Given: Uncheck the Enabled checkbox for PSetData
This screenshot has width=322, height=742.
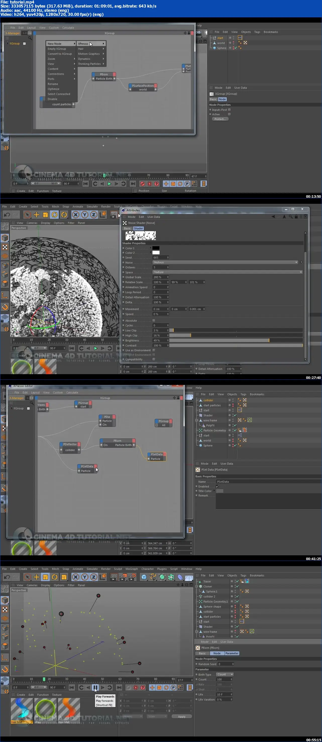Looking at the screenshot, I should [217, 486].
